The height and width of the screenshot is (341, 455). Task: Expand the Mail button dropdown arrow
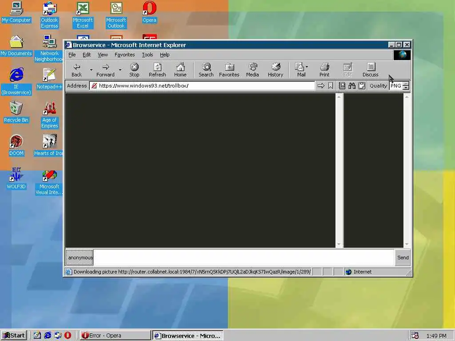[307, 67]
